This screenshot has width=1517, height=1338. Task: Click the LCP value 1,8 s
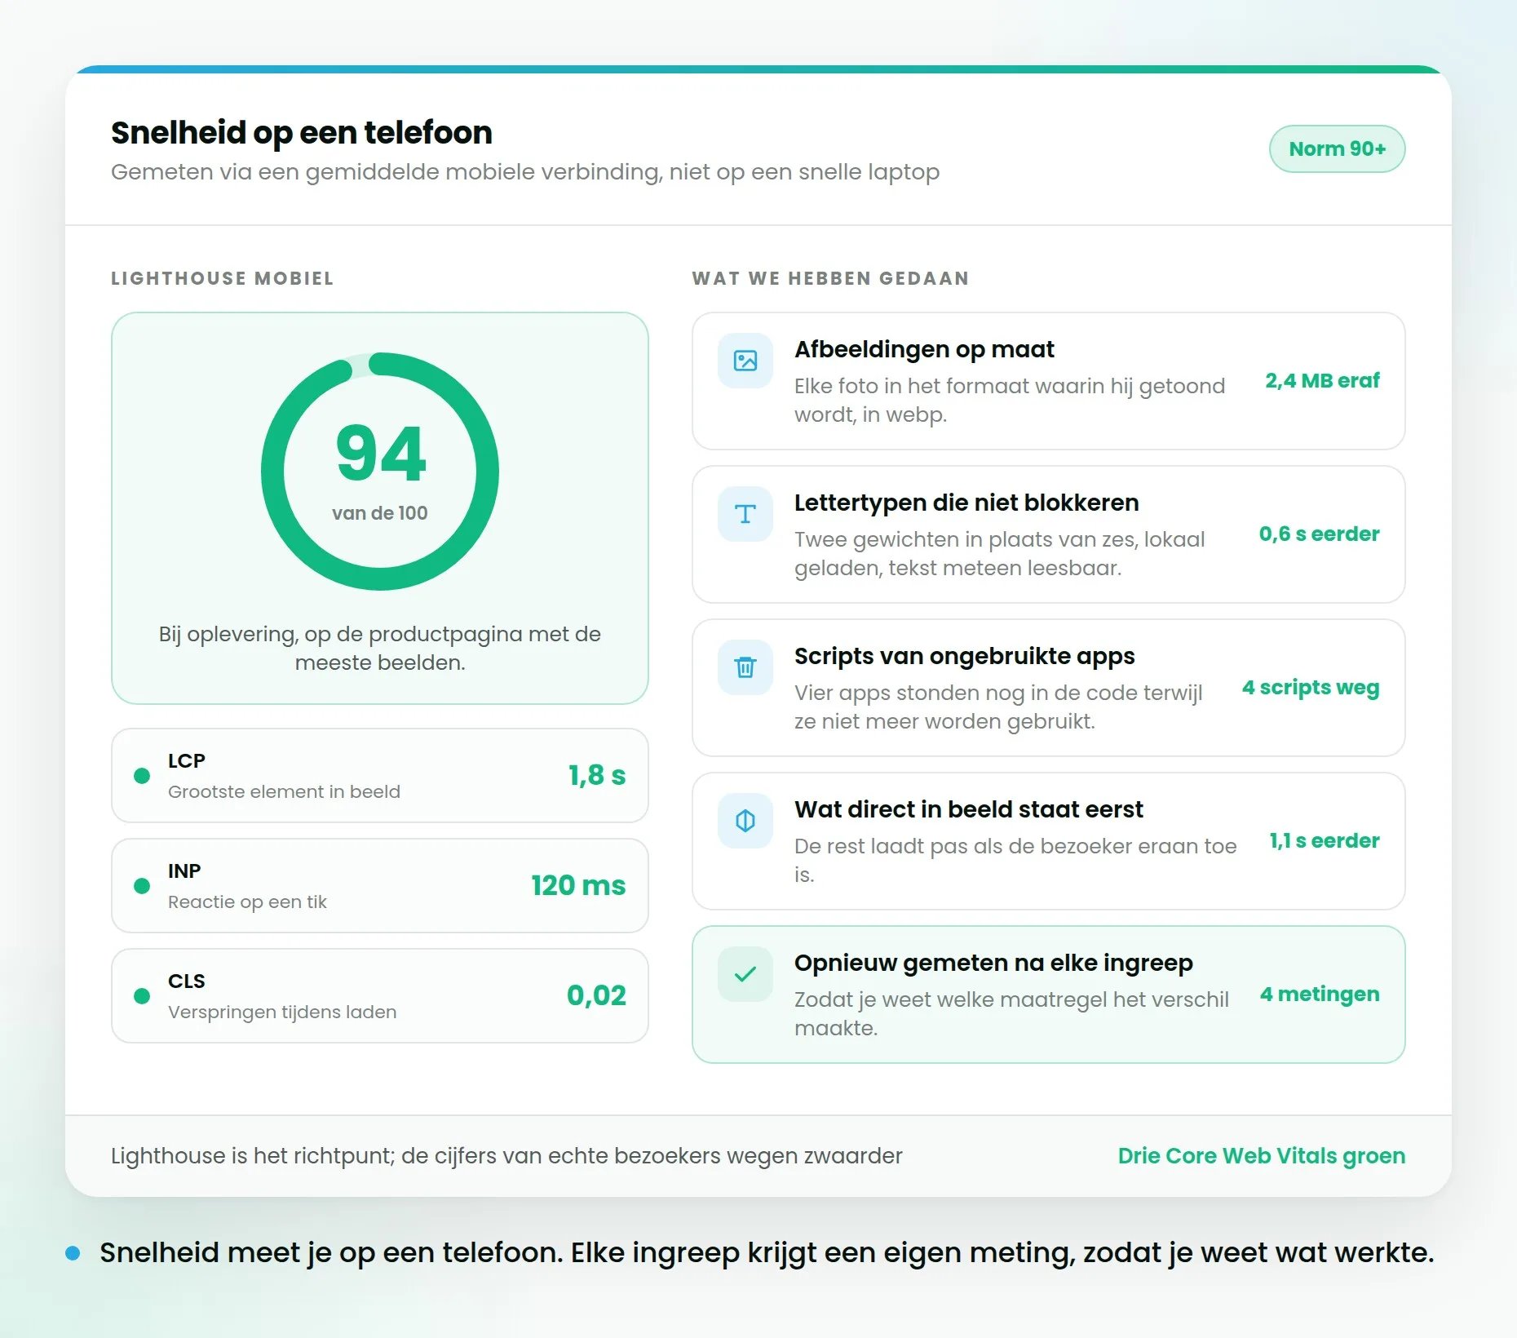coord(597,775)
